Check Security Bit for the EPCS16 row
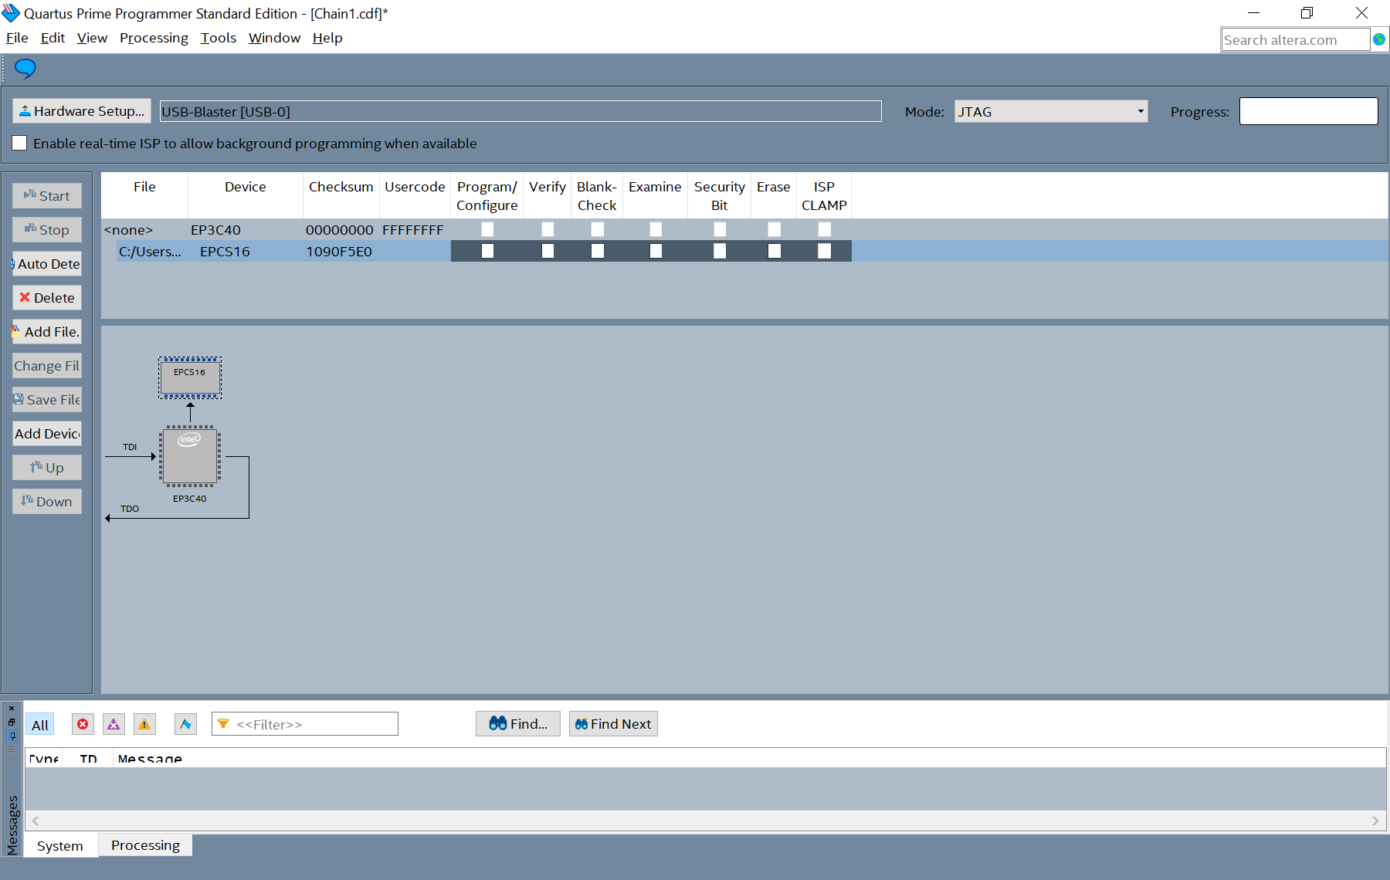Viewport: 1390px width, 880px height. [720, 251]
